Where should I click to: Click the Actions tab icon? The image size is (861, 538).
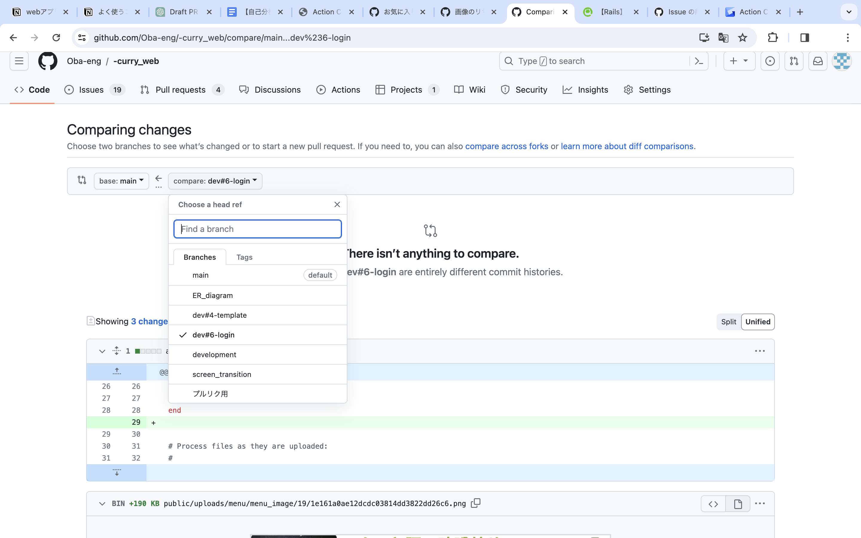tap(320, 89)
